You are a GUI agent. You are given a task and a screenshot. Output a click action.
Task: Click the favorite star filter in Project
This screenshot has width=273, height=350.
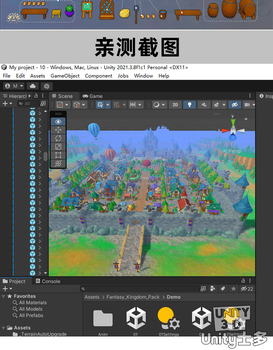coord(233,289)
